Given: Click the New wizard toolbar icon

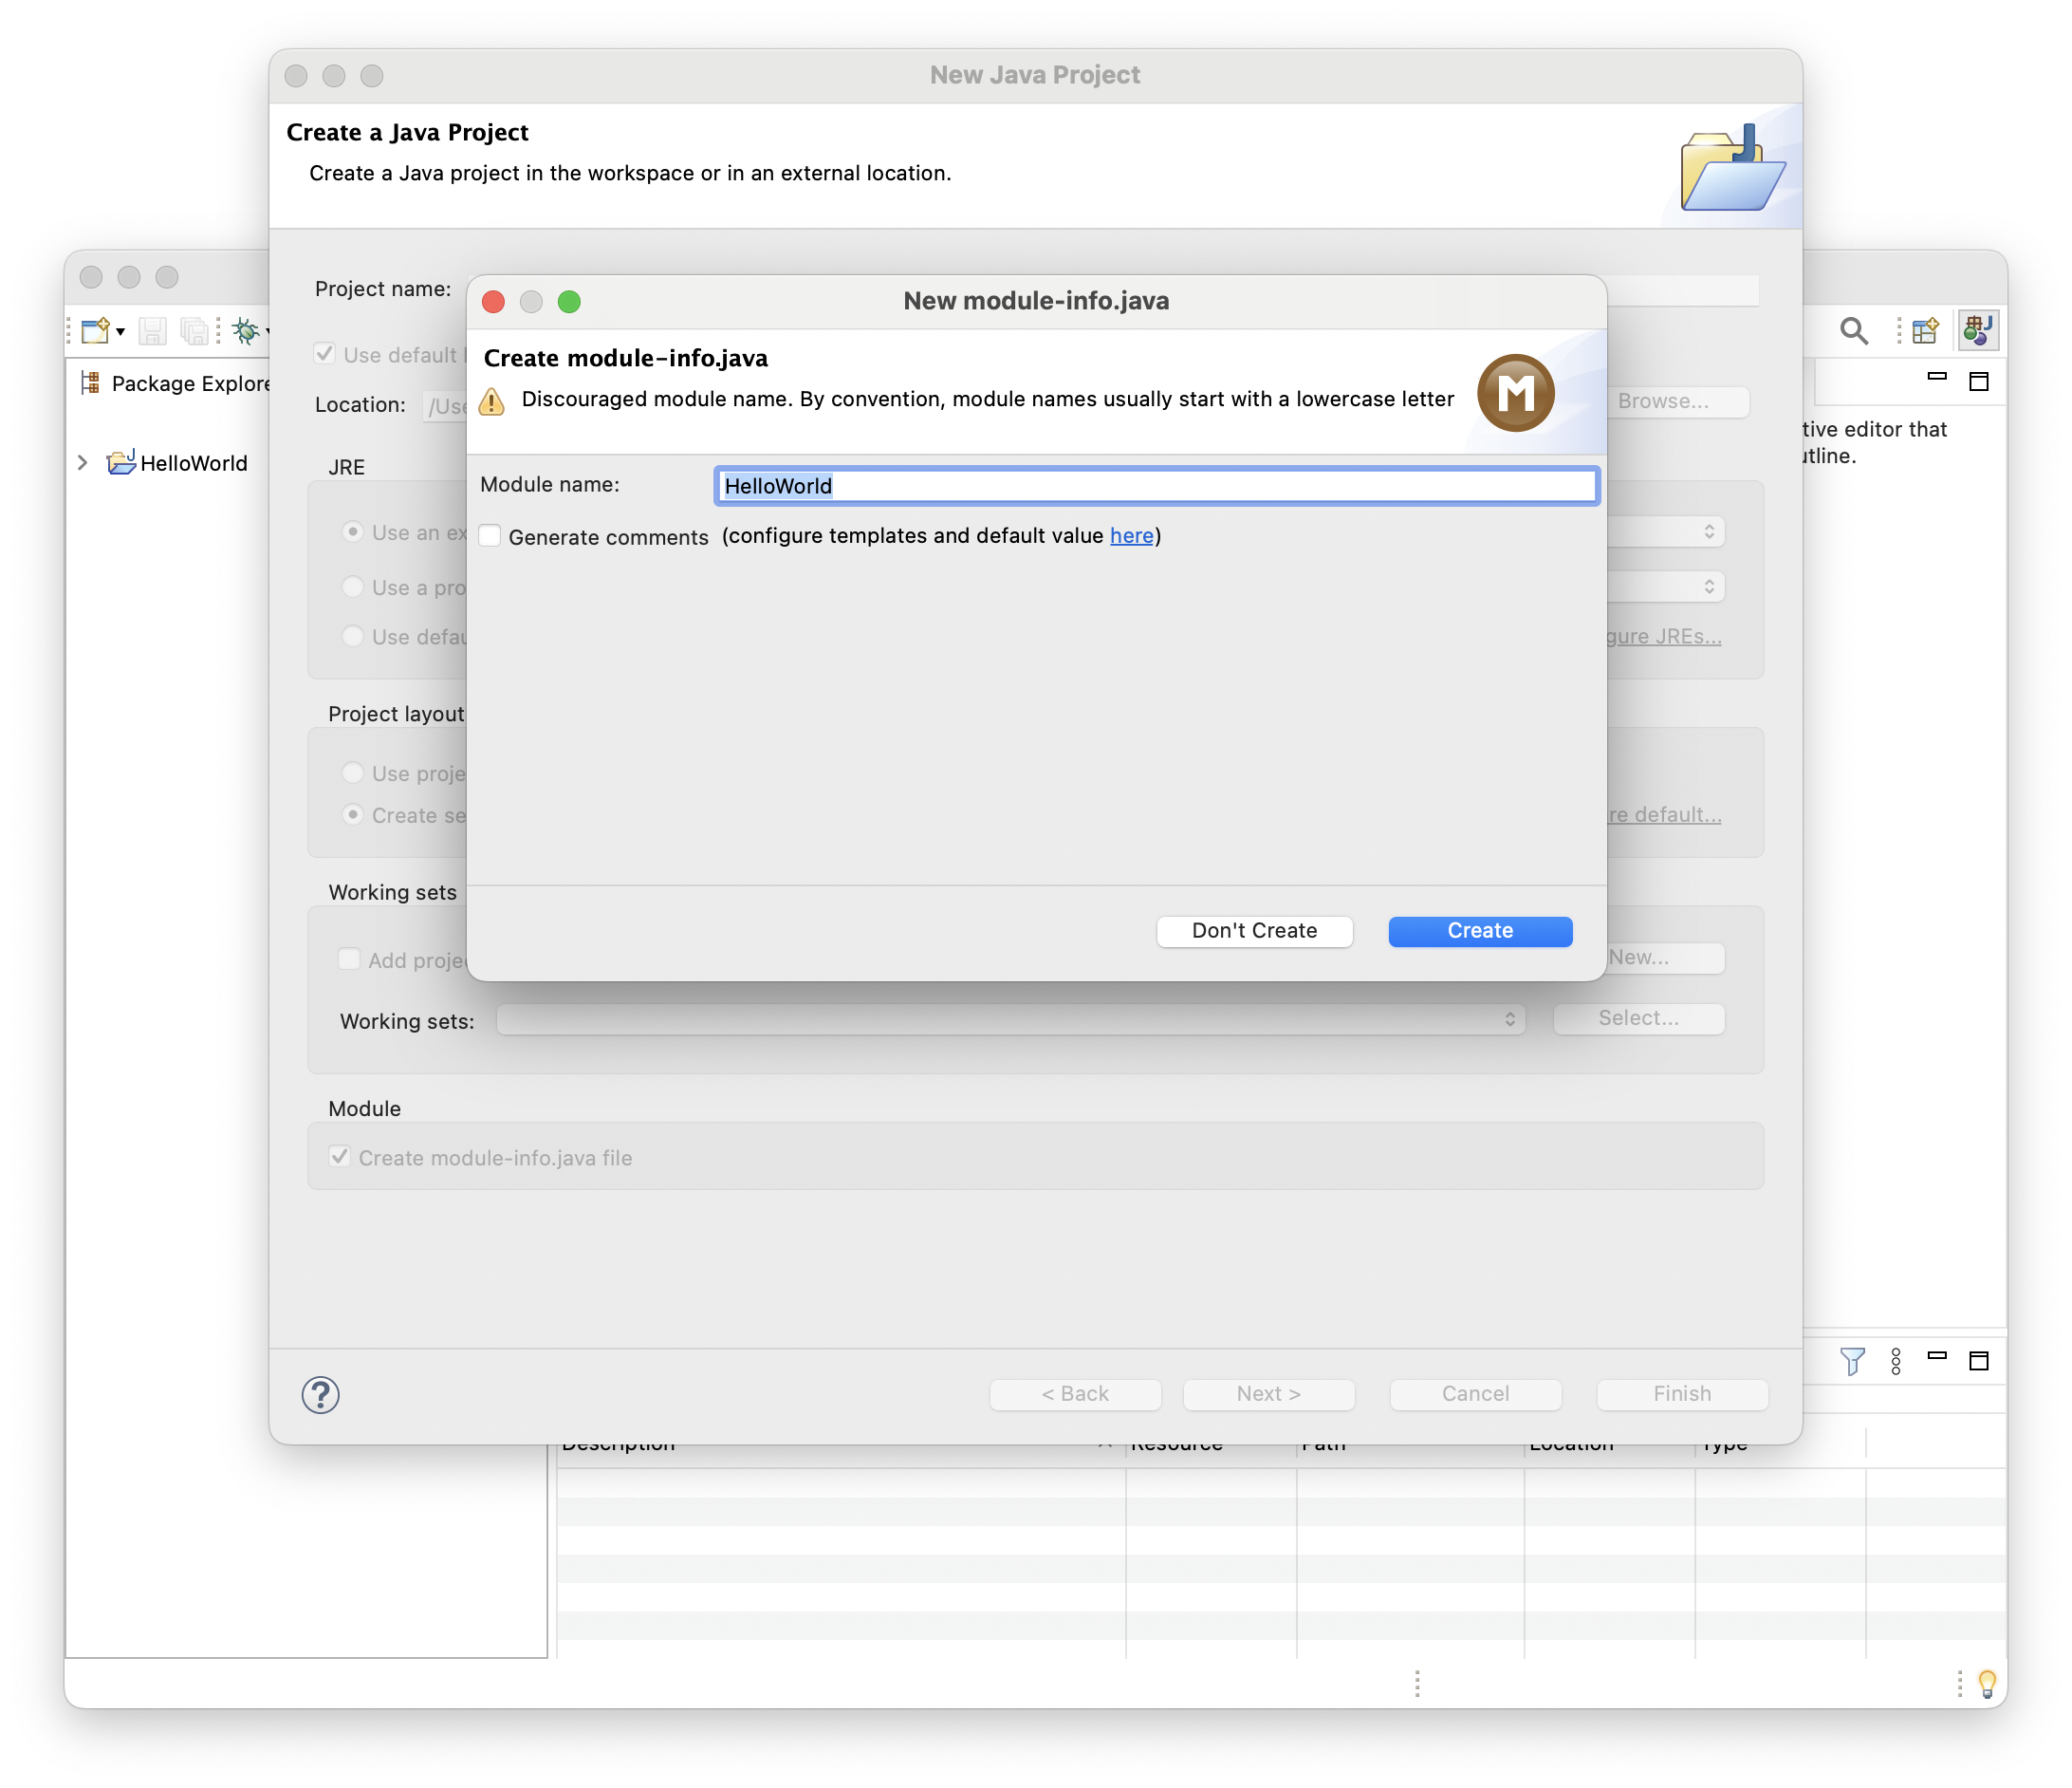Looking at the screenshot, I should (x=95, y=330).
